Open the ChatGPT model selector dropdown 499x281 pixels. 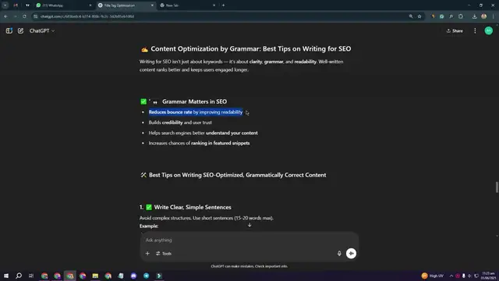[x=42, y=31]
